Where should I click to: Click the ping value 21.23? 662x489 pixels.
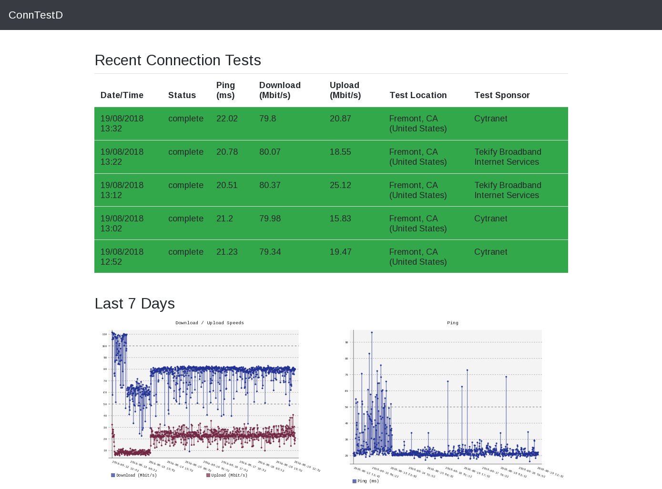(x=227, y=252)
